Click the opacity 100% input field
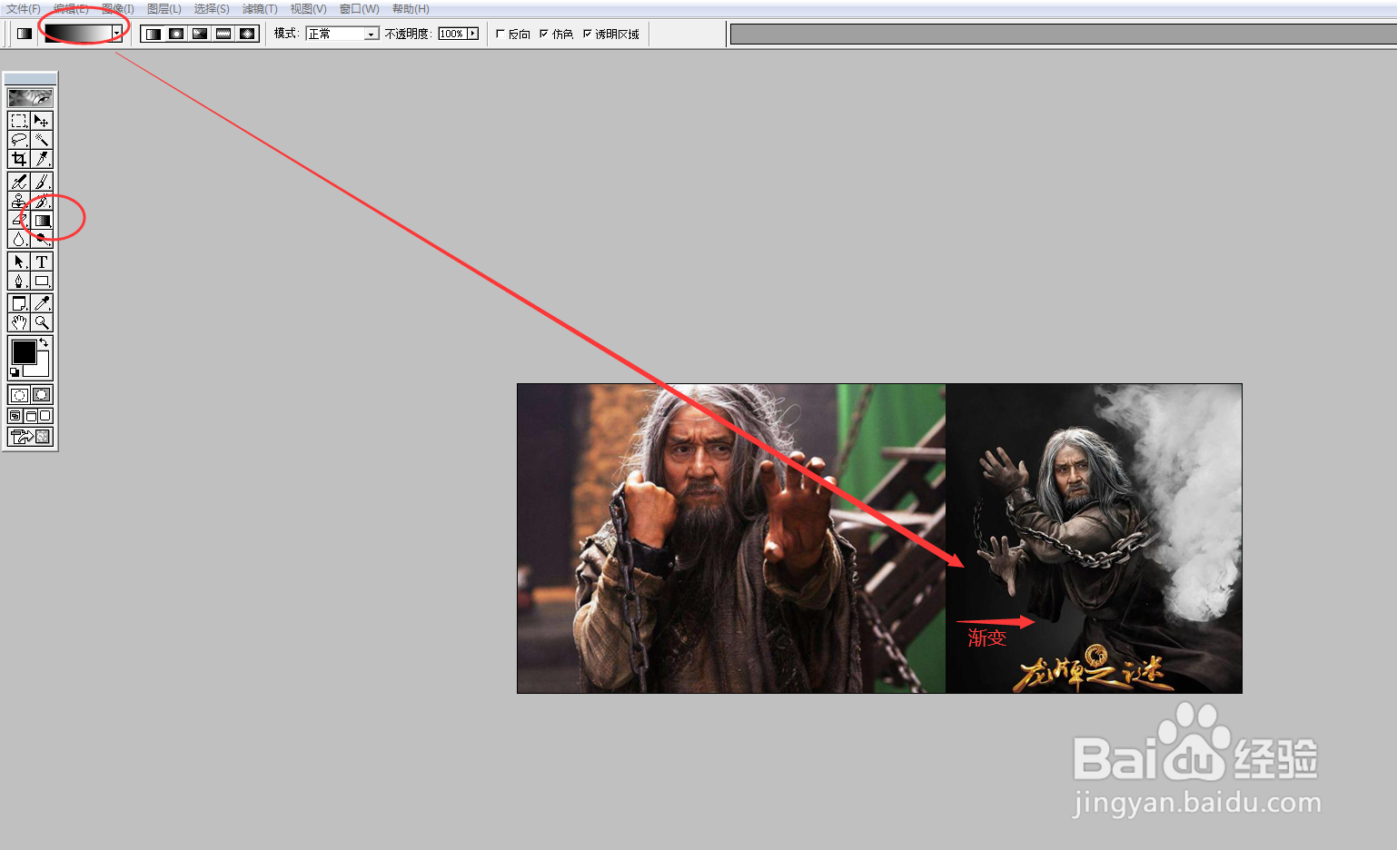This screenshot has height=850, width=1397. (452, 34)
